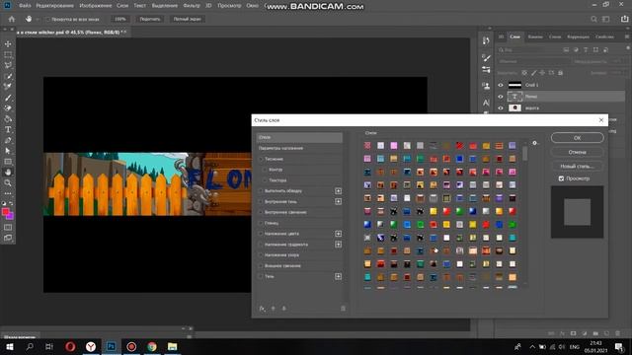This screenshot has height=355, width=632.
Task: Open the Изображение menu
Action: (x=96, y=6)
